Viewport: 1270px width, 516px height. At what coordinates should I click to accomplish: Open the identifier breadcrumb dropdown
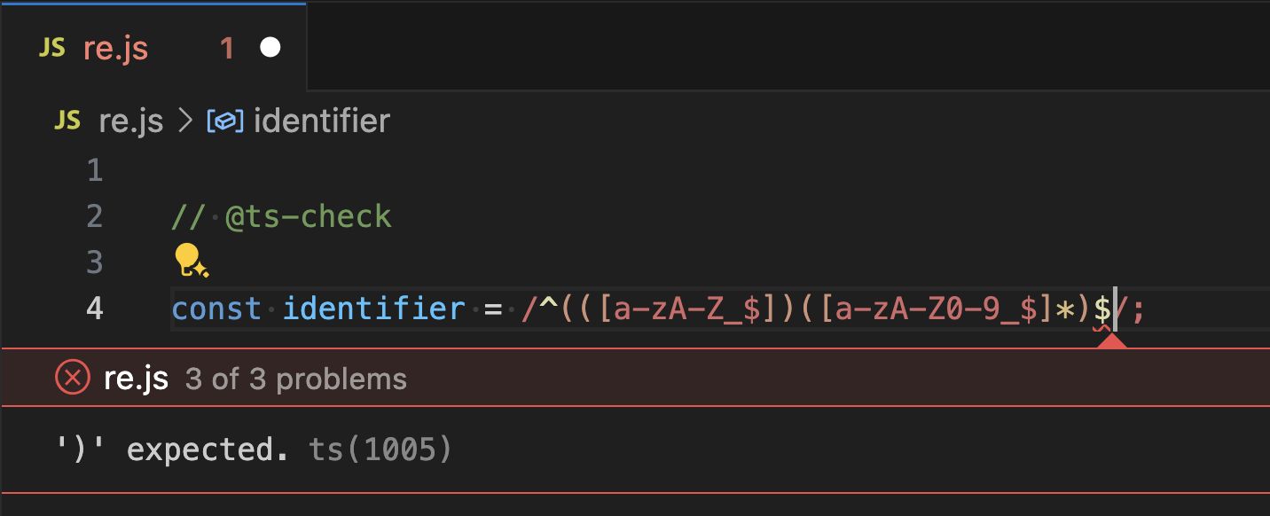point(320,121)
